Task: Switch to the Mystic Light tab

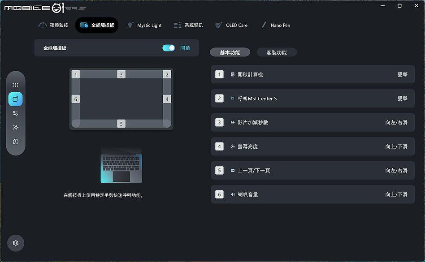Action: 144,25
